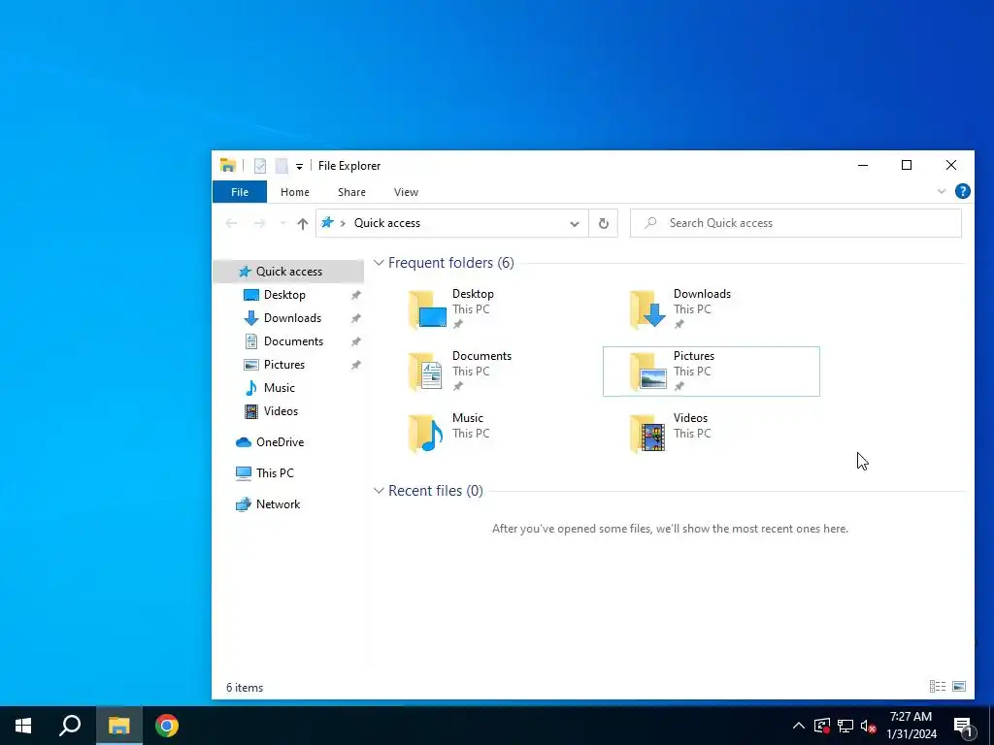
Task: Switch to the Share ribbon tab
Action: pos(351,192)
